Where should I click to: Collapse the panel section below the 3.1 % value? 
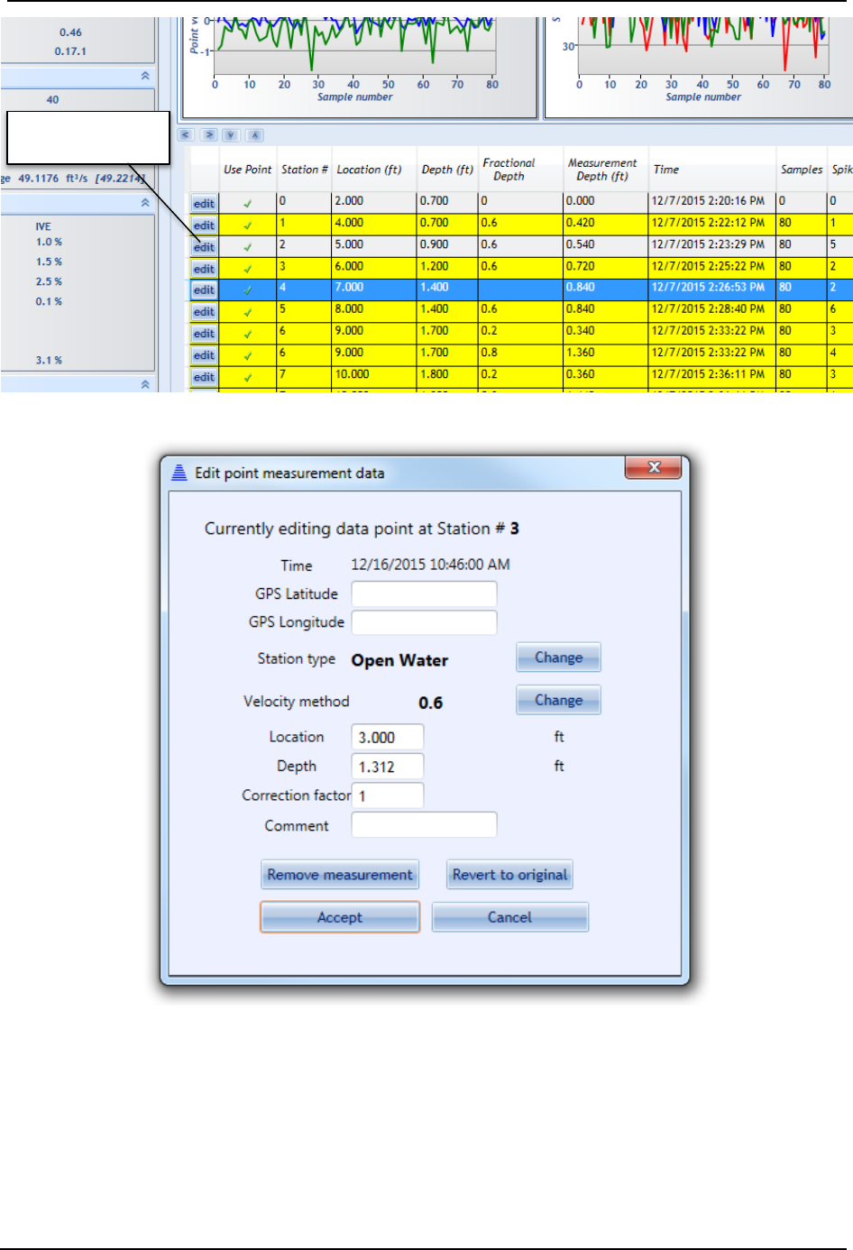pos(145,384)
